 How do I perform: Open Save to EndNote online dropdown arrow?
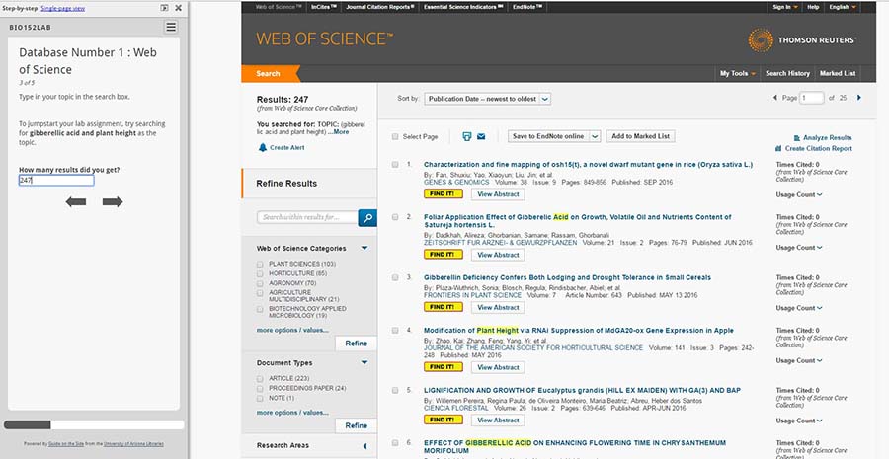[x=595, y=136]
